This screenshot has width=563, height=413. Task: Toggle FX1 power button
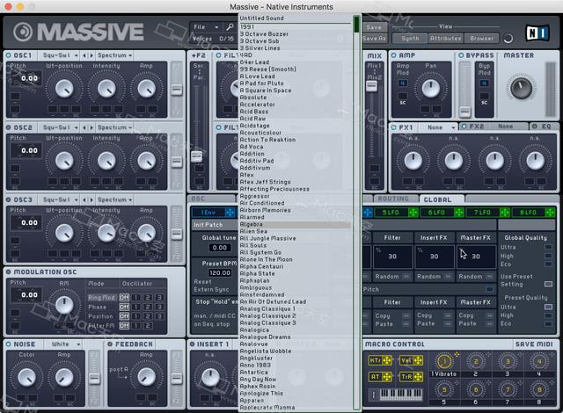[x=393, y=127]
